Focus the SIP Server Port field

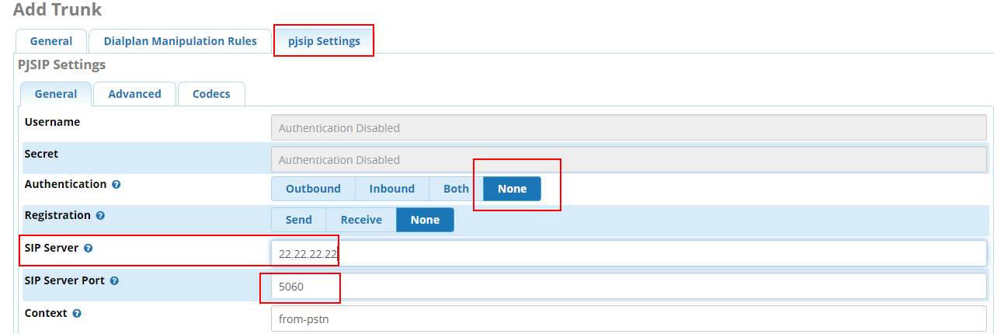(629, 286)
